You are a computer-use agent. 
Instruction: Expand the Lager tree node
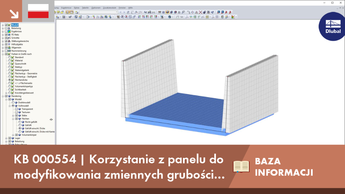(x=6, y=138)
